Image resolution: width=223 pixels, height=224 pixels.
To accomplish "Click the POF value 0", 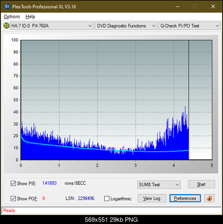I will (44, 198).
